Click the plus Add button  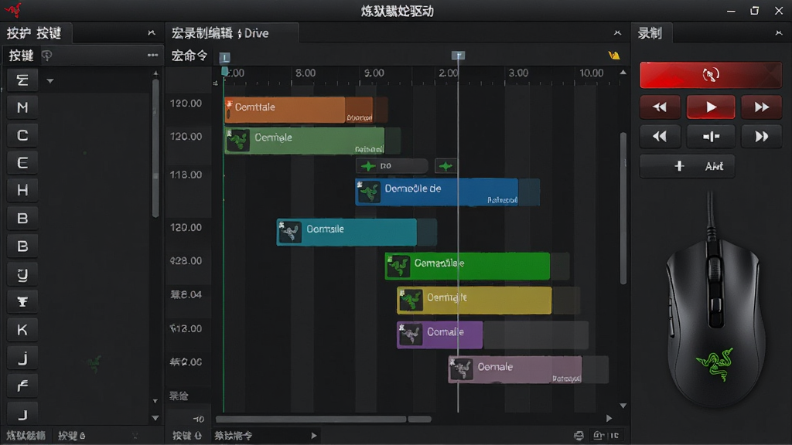pos(687,166)
